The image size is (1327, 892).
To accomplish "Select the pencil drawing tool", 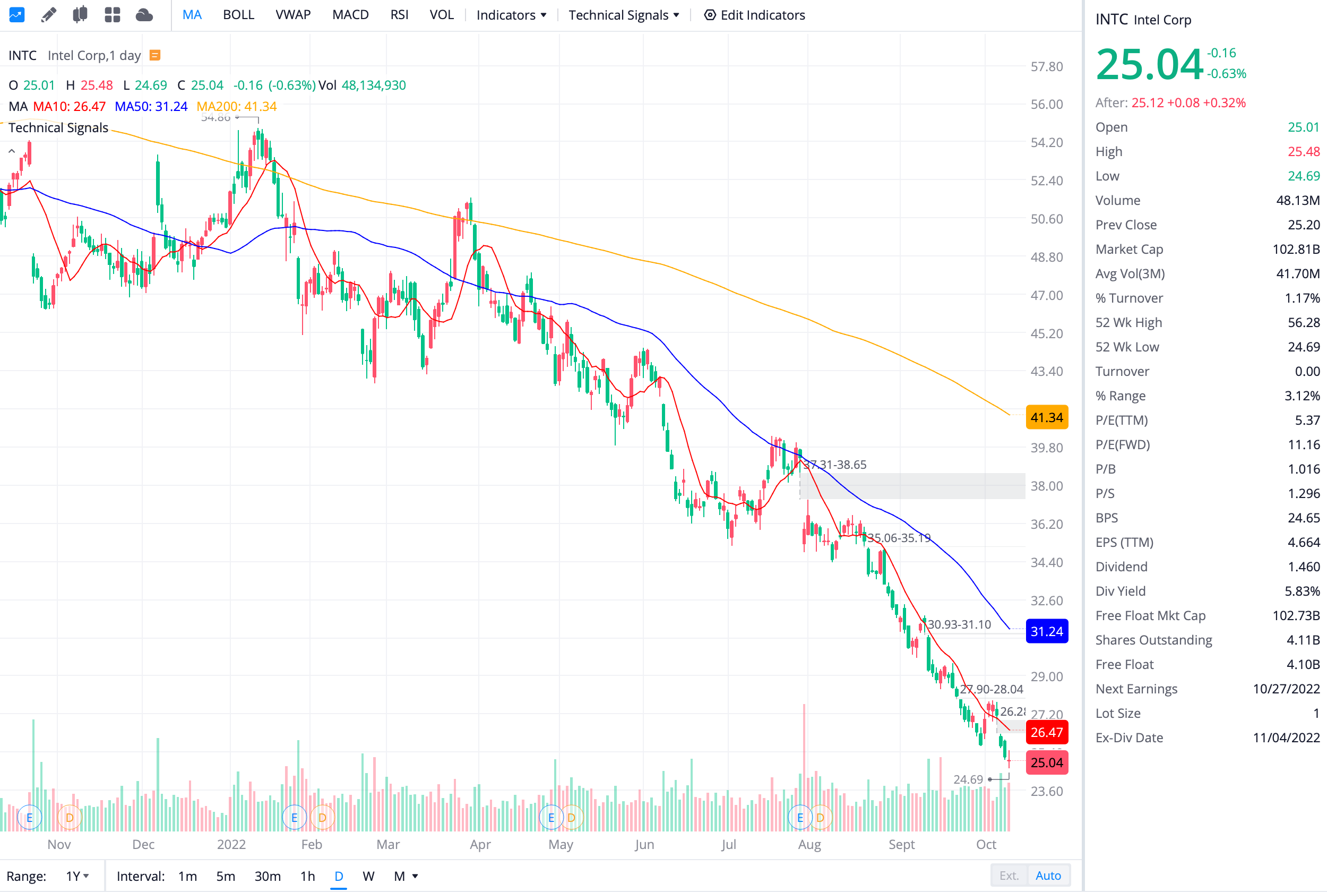I will click(49, 15).
